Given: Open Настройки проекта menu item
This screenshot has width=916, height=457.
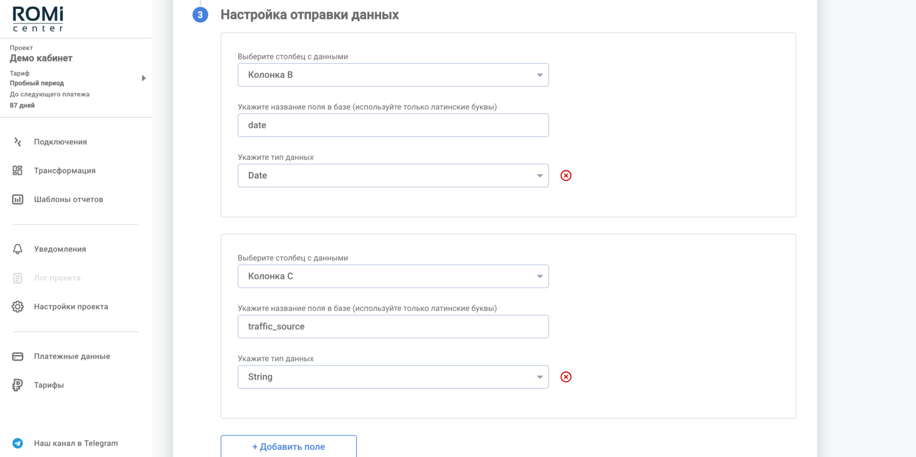Looking at the screenshot, I should [71, 307].
